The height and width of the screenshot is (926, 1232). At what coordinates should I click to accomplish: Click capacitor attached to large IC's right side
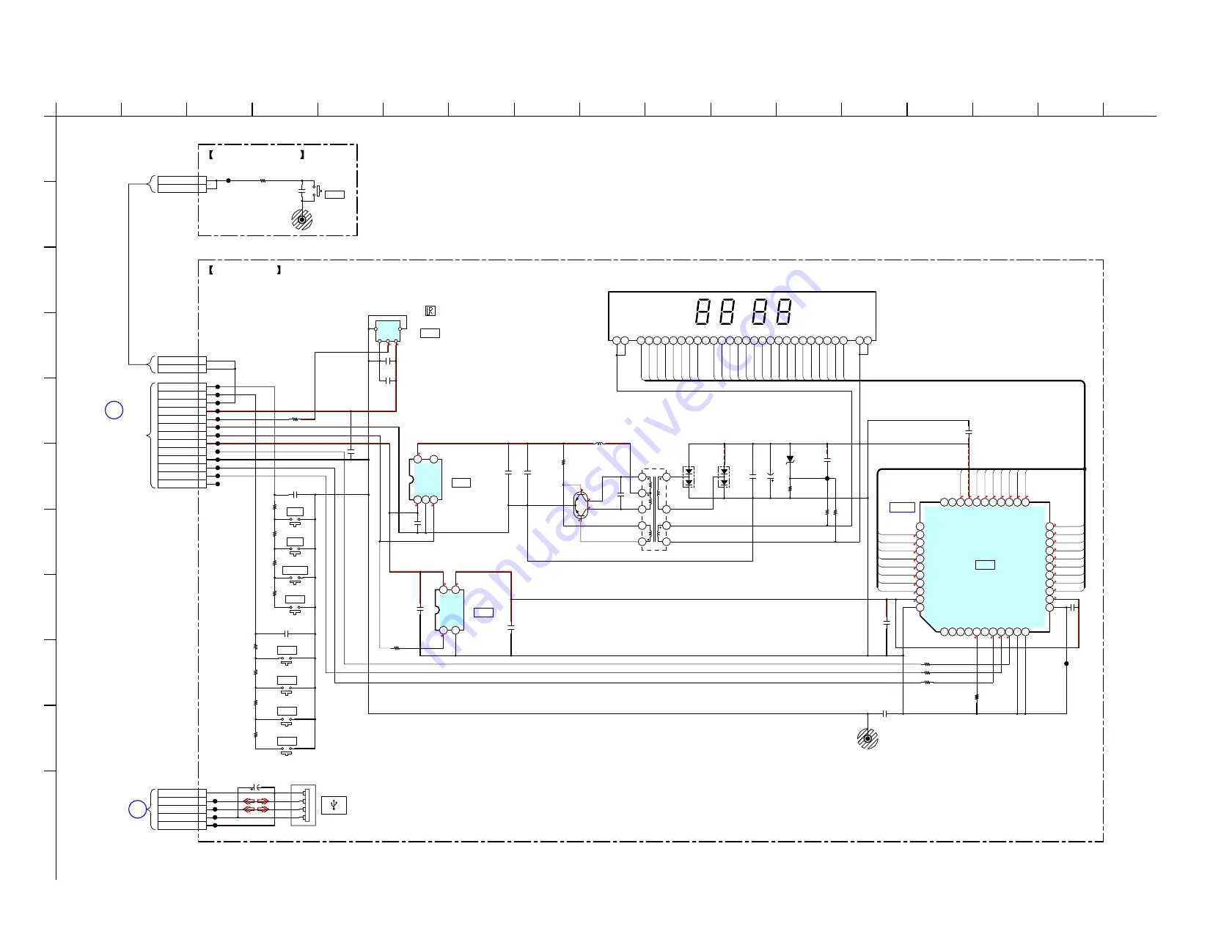[x=1074, y=607]
